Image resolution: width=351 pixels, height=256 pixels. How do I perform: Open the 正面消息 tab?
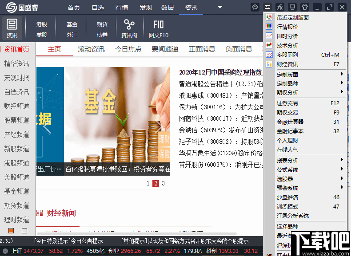point(202,49)
